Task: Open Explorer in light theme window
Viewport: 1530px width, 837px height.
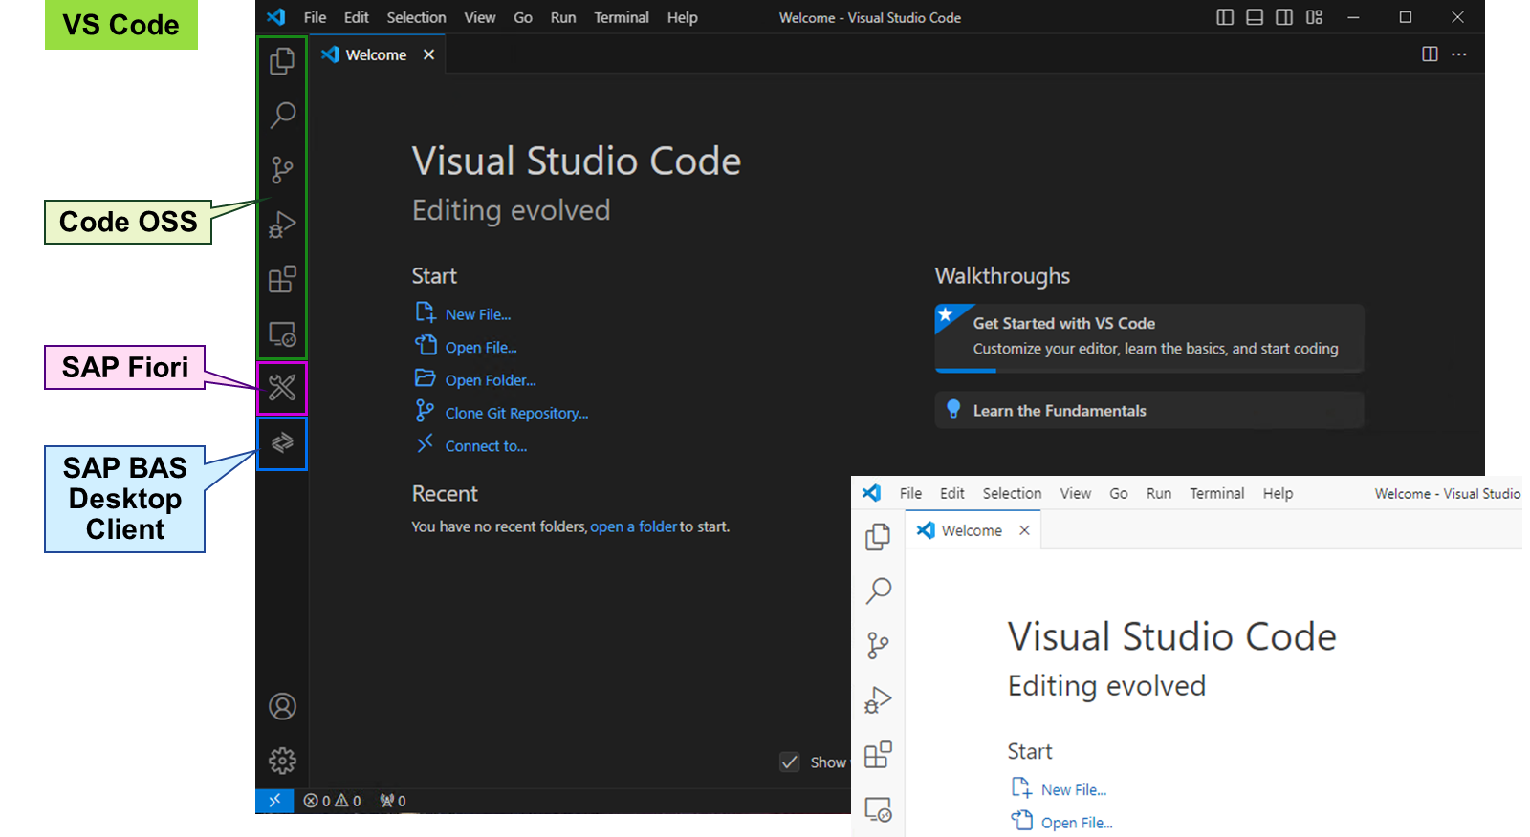Action: 878,537
